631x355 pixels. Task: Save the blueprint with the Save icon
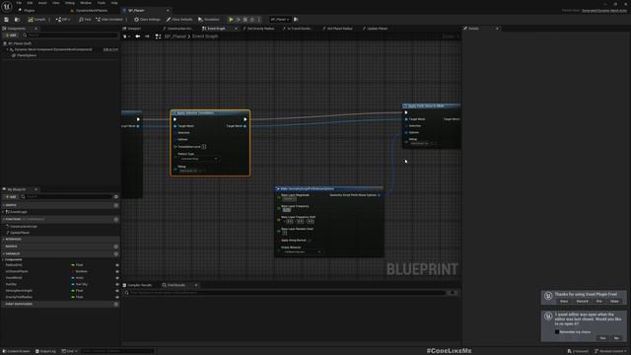7,20
